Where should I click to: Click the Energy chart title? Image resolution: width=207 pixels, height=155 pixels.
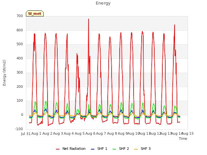click(103, 3)
